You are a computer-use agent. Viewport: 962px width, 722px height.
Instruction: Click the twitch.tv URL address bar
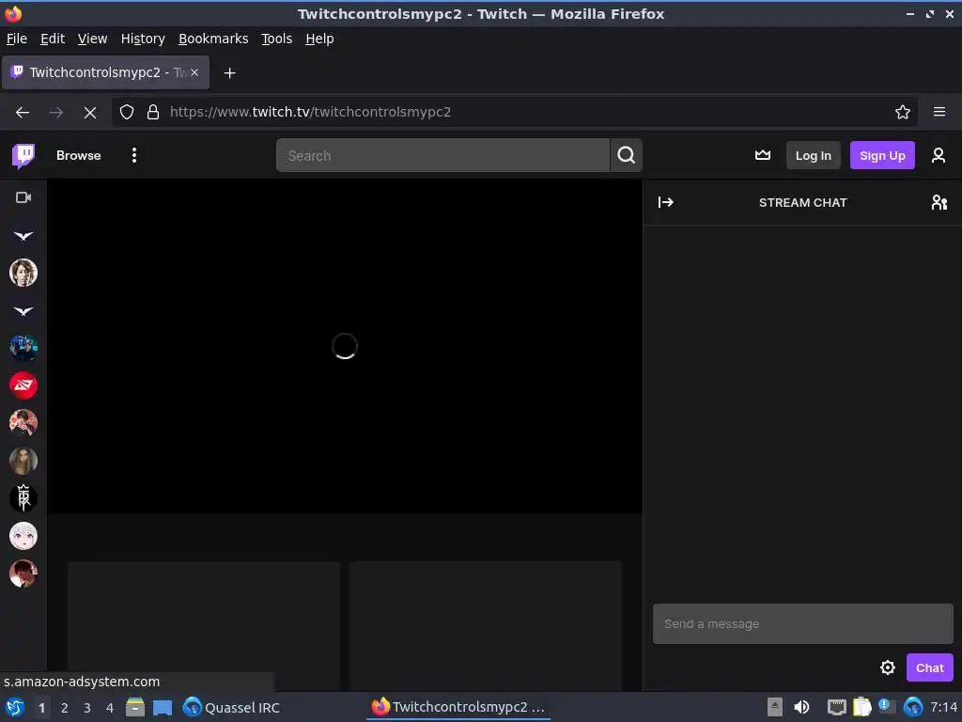514,113
